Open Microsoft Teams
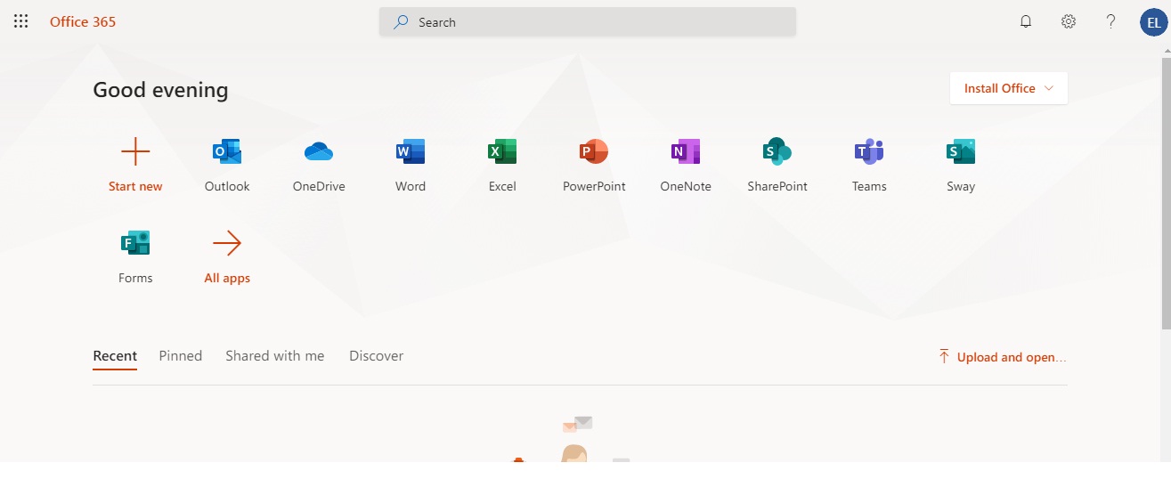This screenshot has height=479, width=1171. coord(869,165)
